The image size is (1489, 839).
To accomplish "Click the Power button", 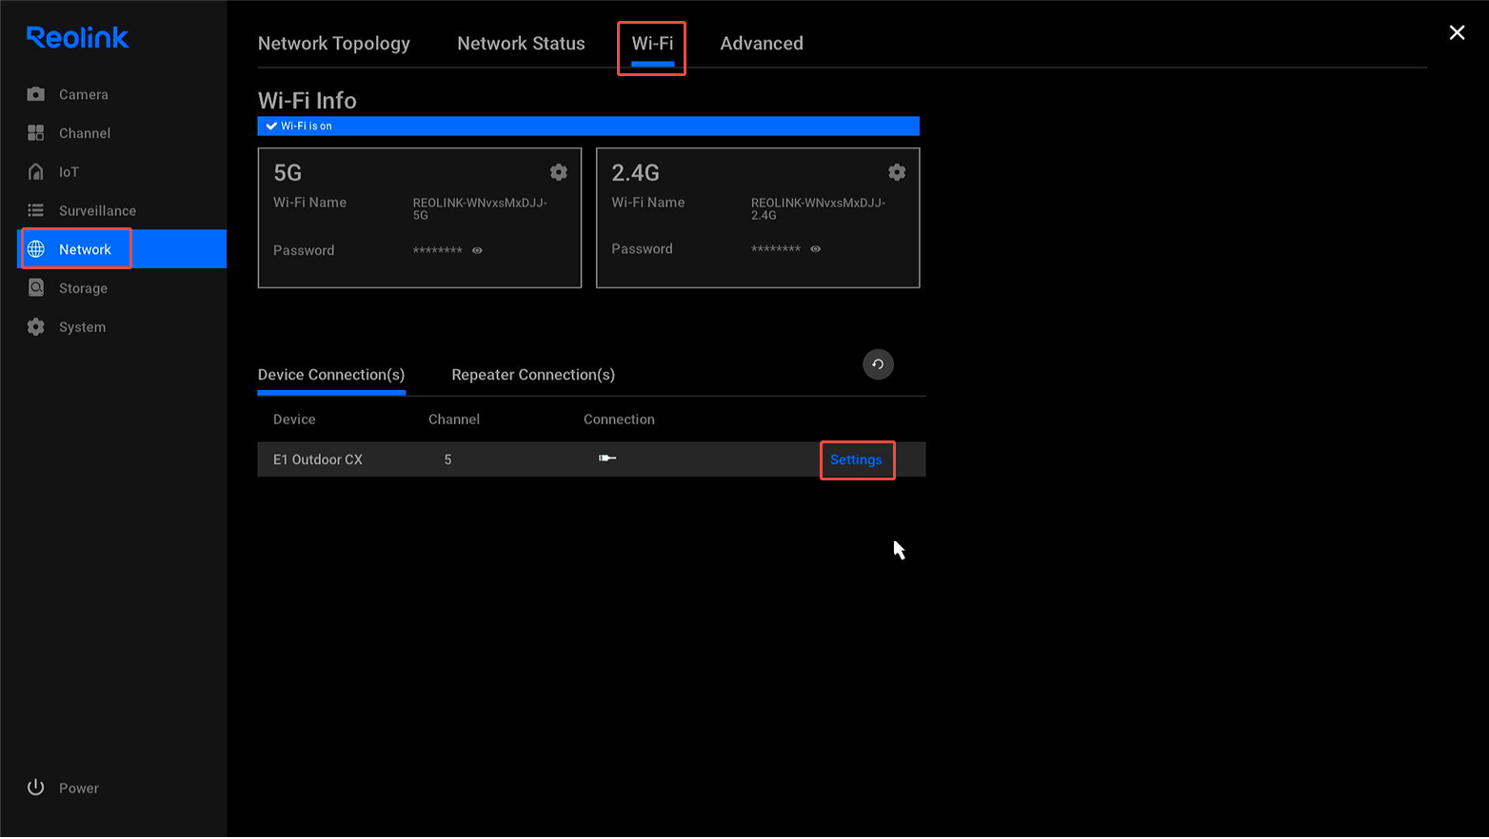I will (x=62, y=788).
